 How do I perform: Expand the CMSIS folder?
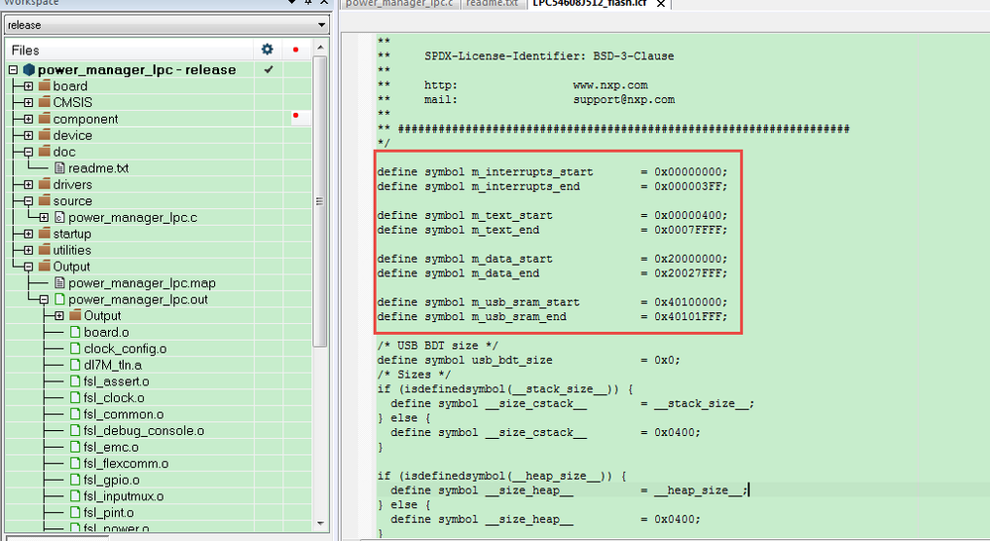[29, 102]
